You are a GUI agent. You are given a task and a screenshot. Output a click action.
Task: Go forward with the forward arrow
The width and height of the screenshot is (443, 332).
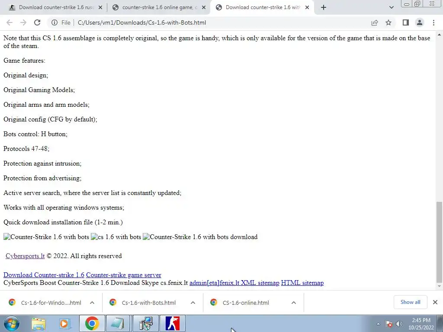[x=23, y=22]
